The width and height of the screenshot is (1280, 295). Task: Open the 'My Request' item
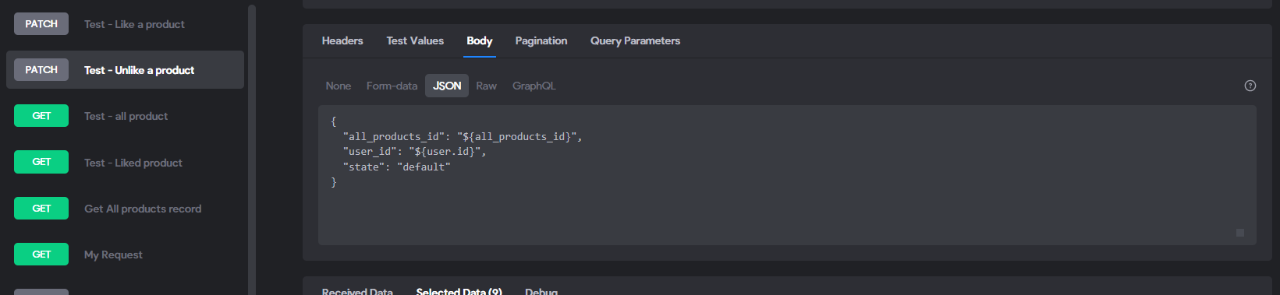[113, 255]
